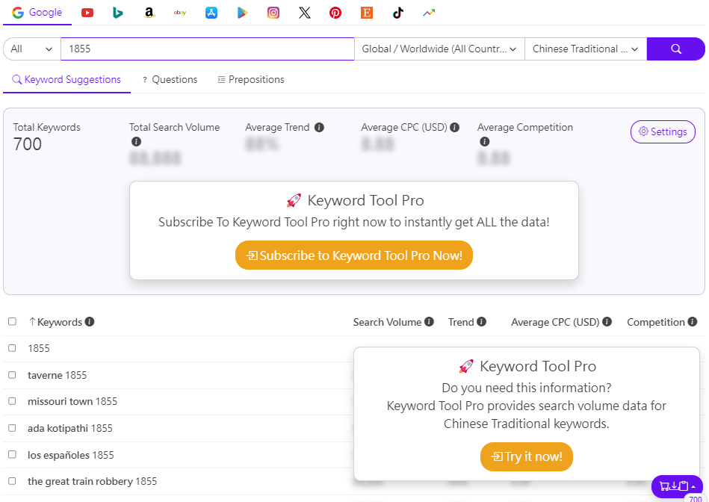
Task: Click info icon next to Competition column
Action: (693, 321)
